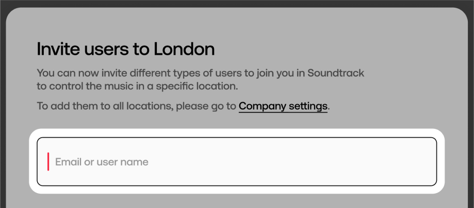
Task: Focus the 'Email or user name' placeholder text
Action: 102,162
